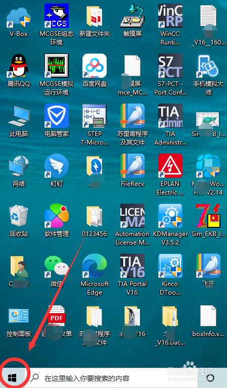The height and width of the screenshot is (388, 227).
Task: Open the Windows Start menu
Action: 12,378
